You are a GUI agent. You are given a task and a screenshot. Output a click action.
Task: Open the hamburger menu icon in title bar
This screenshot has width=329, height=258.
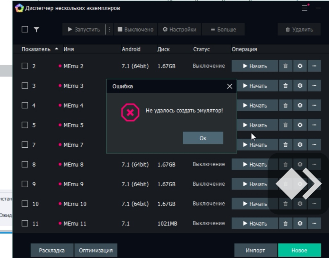click(305, 8)
